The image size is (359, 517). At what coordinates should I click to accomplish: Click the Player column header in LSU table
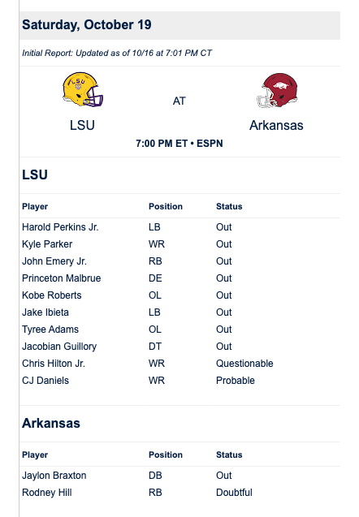pyautogui.click(x=35, y=206)
